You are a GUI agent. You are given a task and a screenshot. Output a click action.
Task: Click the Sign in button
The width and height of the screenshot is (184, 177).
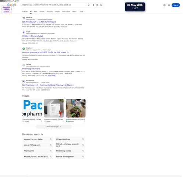[176, 5]
